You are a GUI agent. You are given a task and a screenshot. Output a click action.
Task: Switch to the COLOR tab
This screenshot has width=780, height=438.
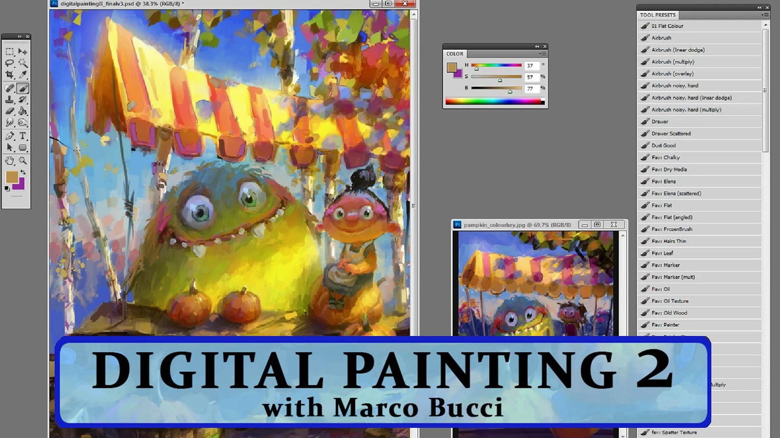click(454, 54)
